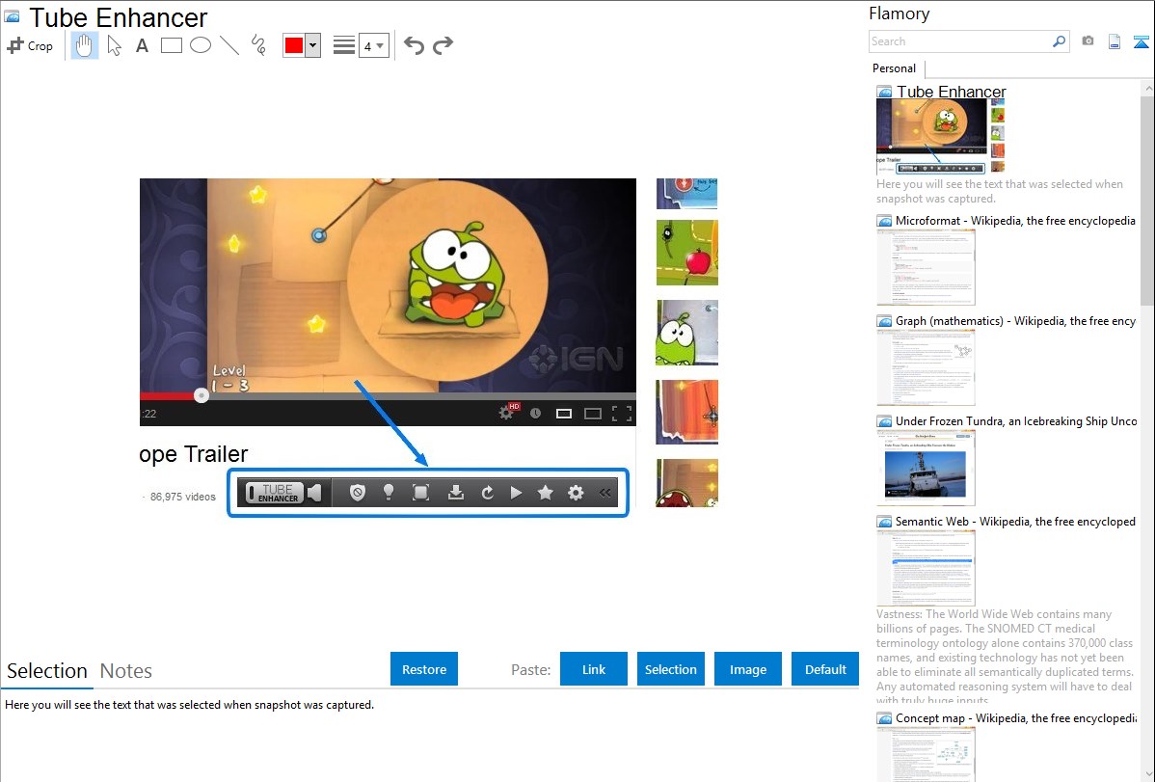Screen dimensions: 1155x782
Task: Click the camera snapshot icon
Action: click(x=1088, y=41)
